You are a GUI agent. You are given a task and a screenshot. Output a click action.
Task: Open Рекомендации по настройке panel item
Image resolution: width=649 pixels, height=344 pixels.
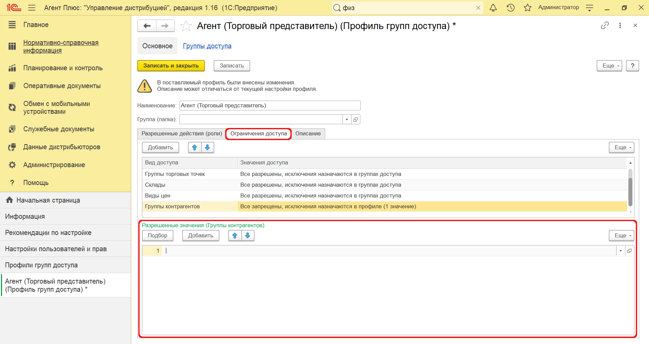[x=66, y=233]
